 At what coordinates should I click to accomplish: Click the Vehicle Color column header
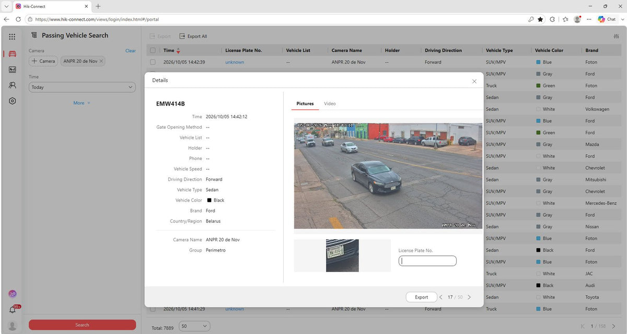tap(549, 51)
